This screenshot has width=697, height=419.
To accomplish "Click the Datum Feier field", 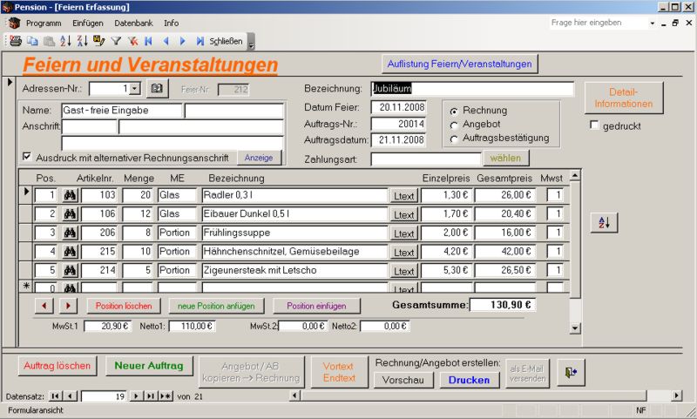I will 399,107.
